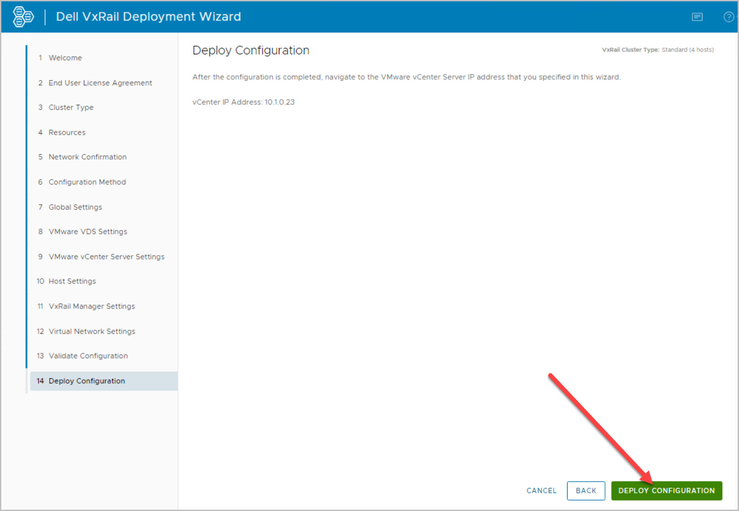Open the feedback message icon in header
Image resolution: width=739 pixels, height=511 pixels.
click(x=697, y=17)
